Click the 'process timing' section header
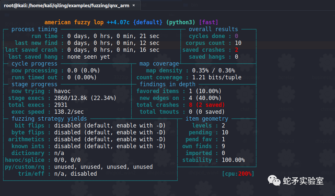The width and height of the screenshot is (335, 196). [x=34, y=29]
